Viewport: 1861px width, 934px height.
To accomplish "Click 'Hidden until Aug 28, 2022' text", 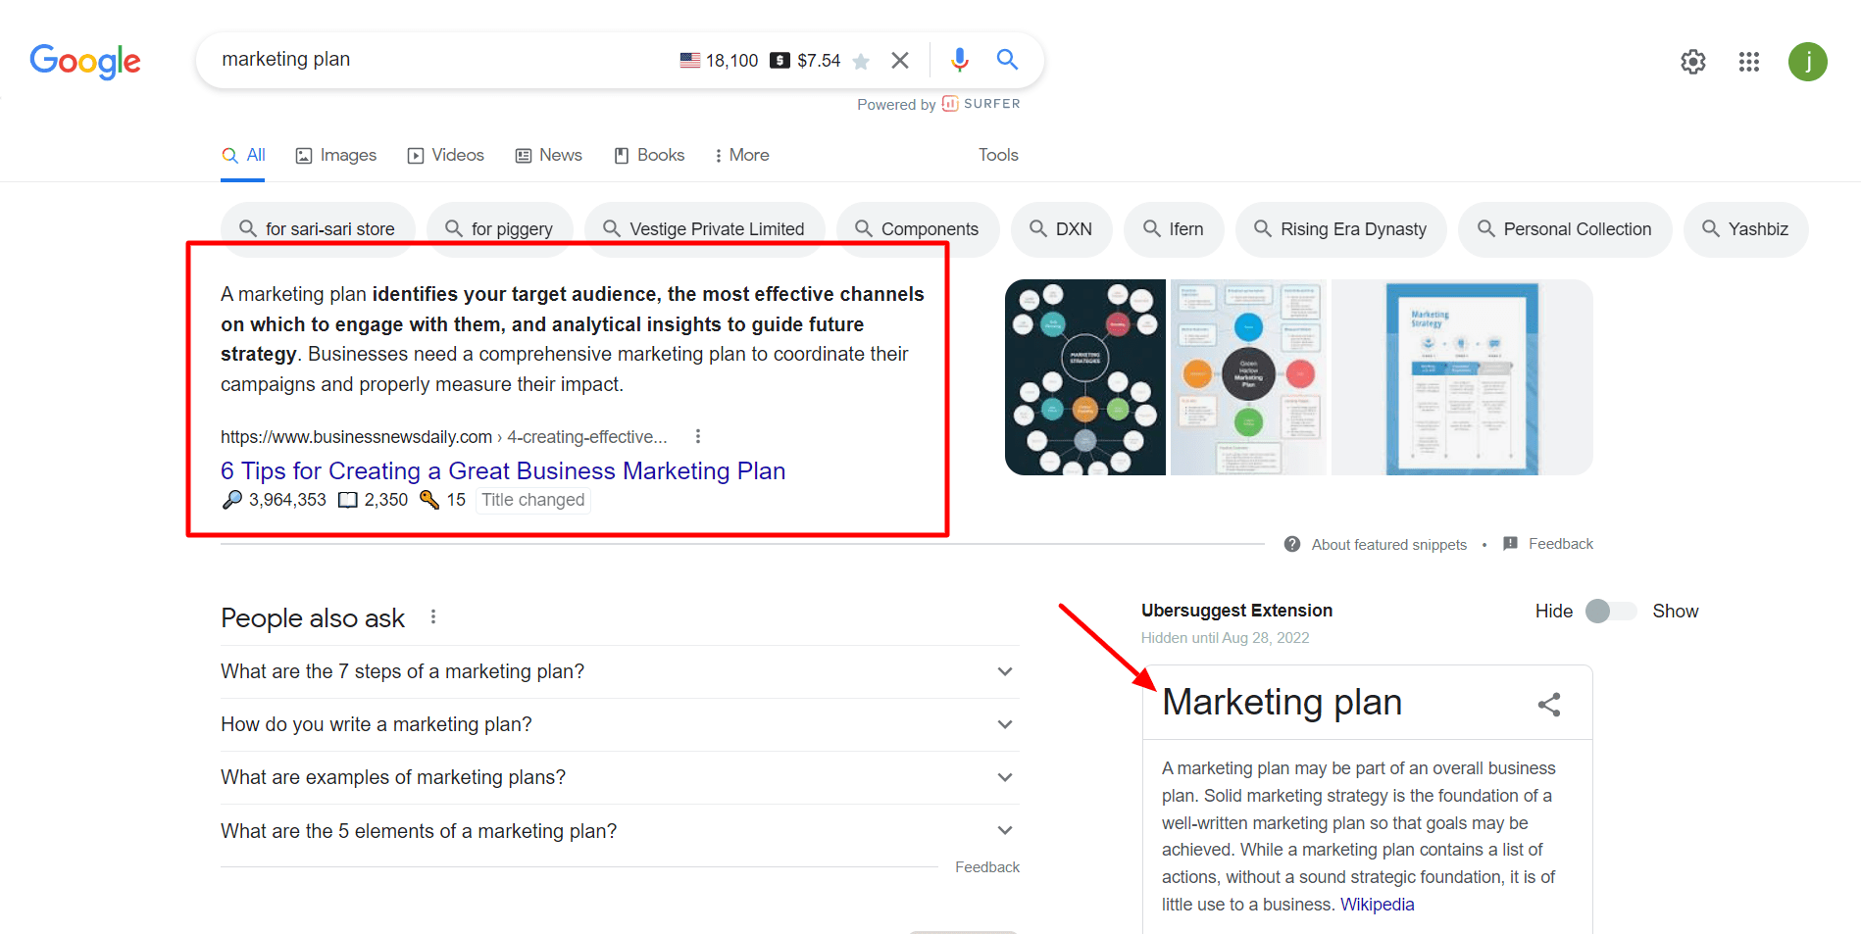I will [x=1226, y=638].
